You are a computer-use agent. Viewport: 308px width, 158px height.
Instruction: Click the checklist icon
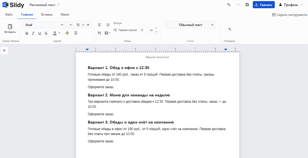click(100, 33)
